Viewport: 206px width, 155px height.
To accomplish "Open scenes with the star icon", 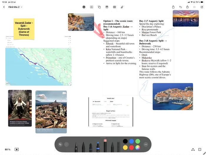I will point(17,149).
